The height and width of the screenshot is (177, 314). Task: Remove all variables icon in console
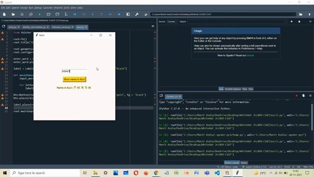click(x=303, y=96)
